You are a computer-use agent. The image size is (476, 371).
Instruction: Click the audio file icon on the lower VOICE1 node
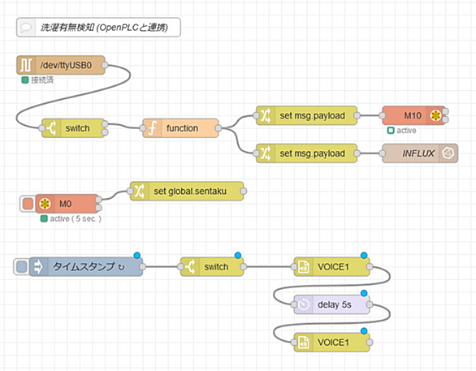(303, 343)
